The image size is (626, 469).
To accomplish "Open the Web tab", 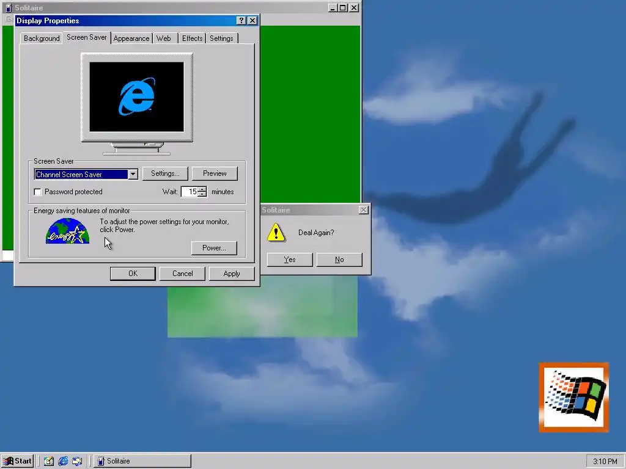I will coord(164,38).
